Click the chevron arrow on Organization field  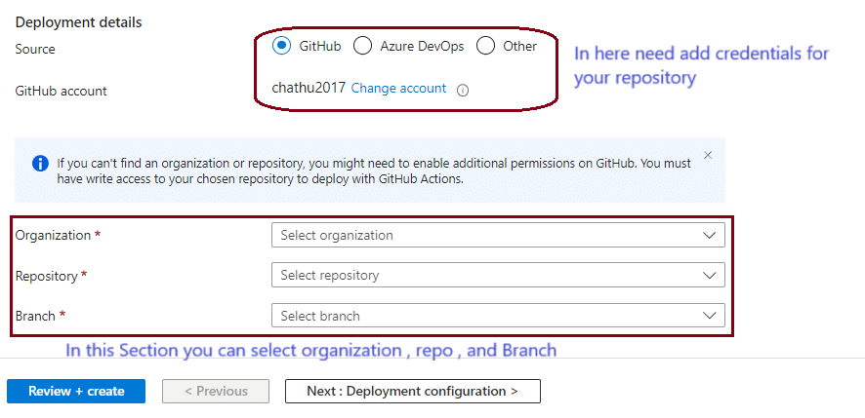[709, 235]
